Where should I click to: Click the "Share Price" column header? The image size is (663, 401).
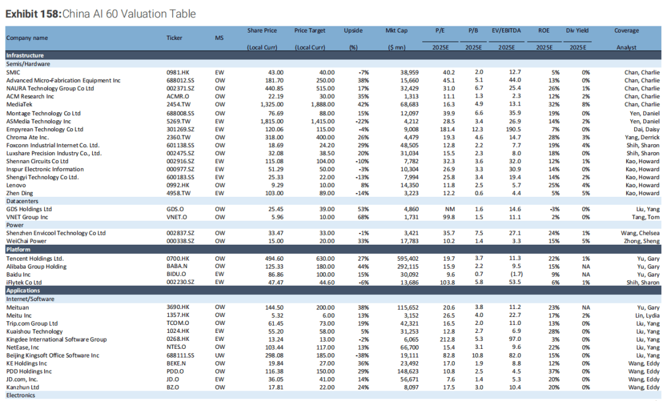[x=262, y=31]
